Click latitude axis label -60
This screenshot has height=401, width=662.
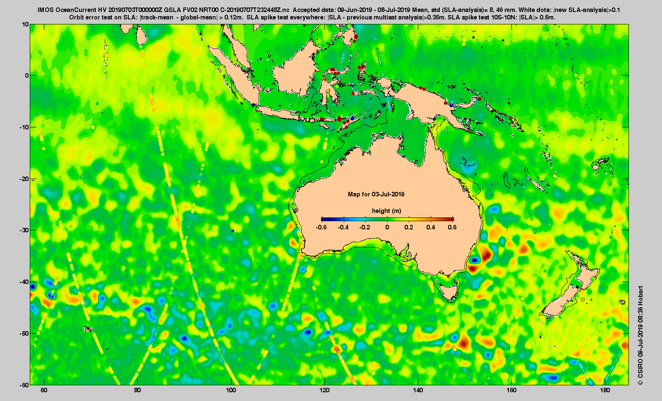24,385
